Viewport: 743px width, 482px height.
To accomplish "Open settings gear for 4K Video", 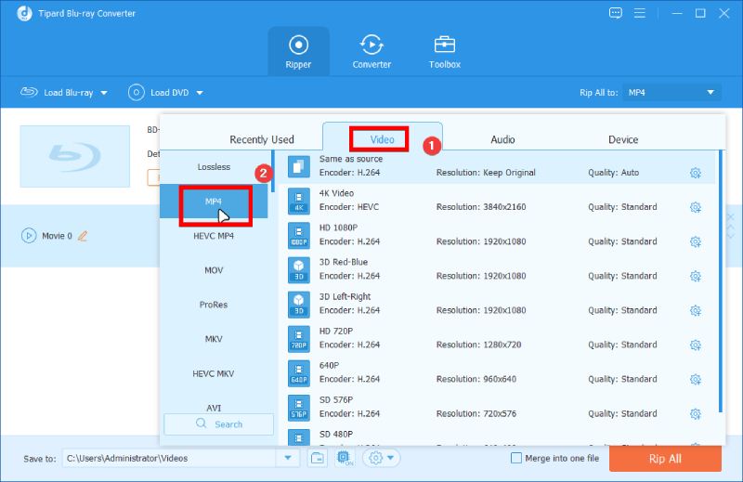I will click(695, 207).
